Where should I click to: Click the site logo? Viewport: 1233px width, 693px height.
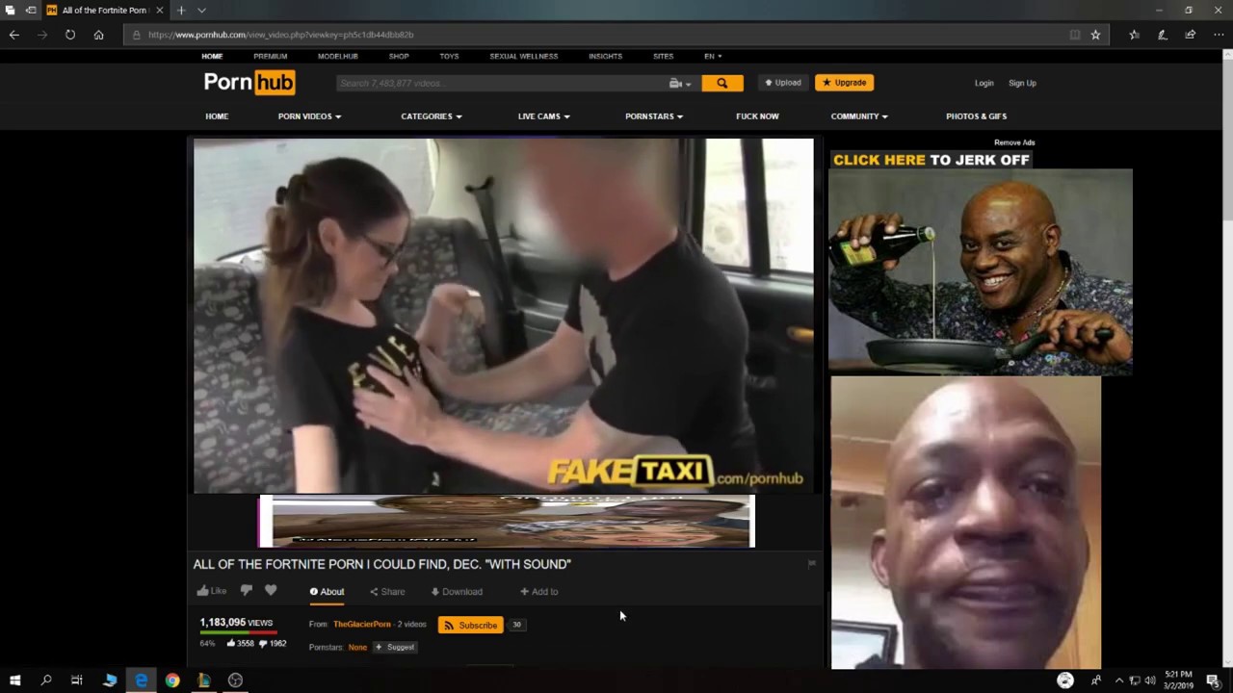249,83
